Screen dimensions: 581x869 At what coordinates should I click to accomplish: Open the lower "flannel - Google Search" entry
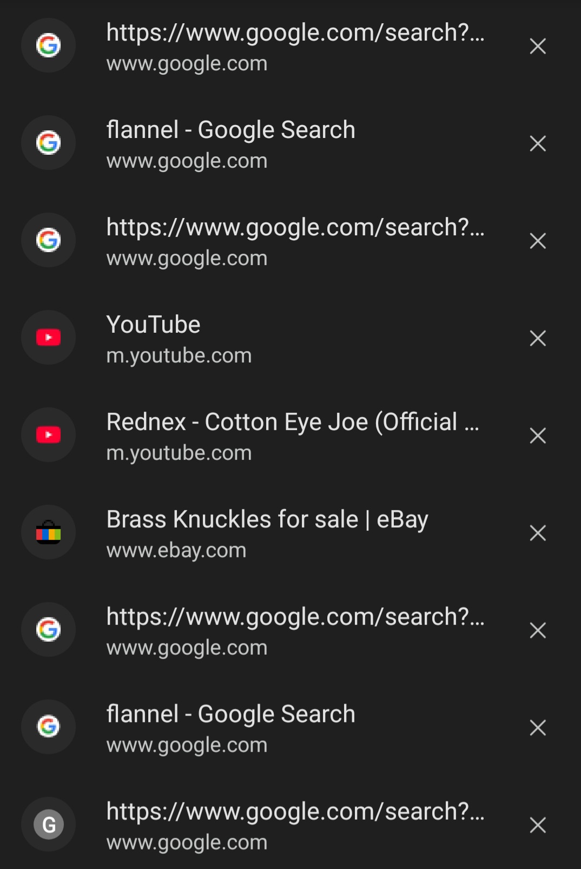230,714
